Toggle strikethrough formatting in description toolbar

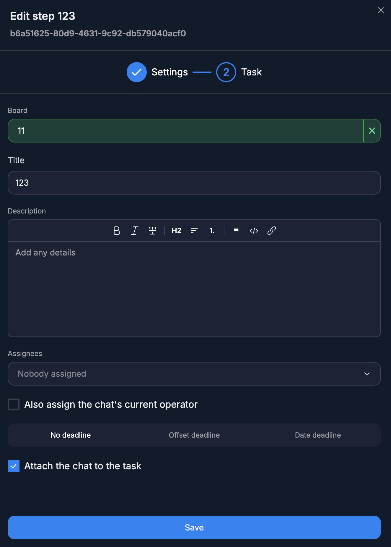coord(152,231)
